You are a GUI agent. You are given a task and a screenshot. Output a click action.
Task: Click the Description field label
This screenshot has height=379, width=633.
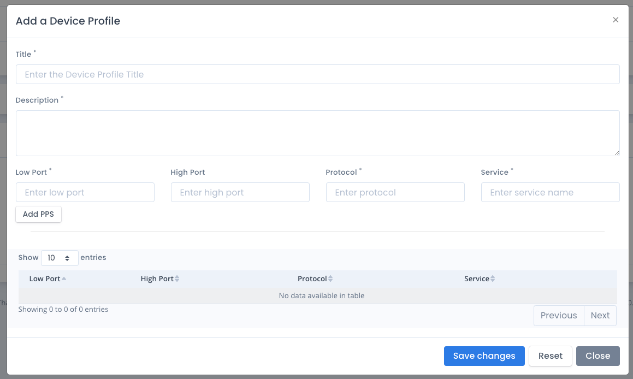pyautogui.click(x=37, y=100)
